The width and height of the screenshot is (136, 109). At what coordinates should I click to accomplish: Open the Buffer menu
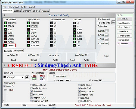[x=24, y=7]
